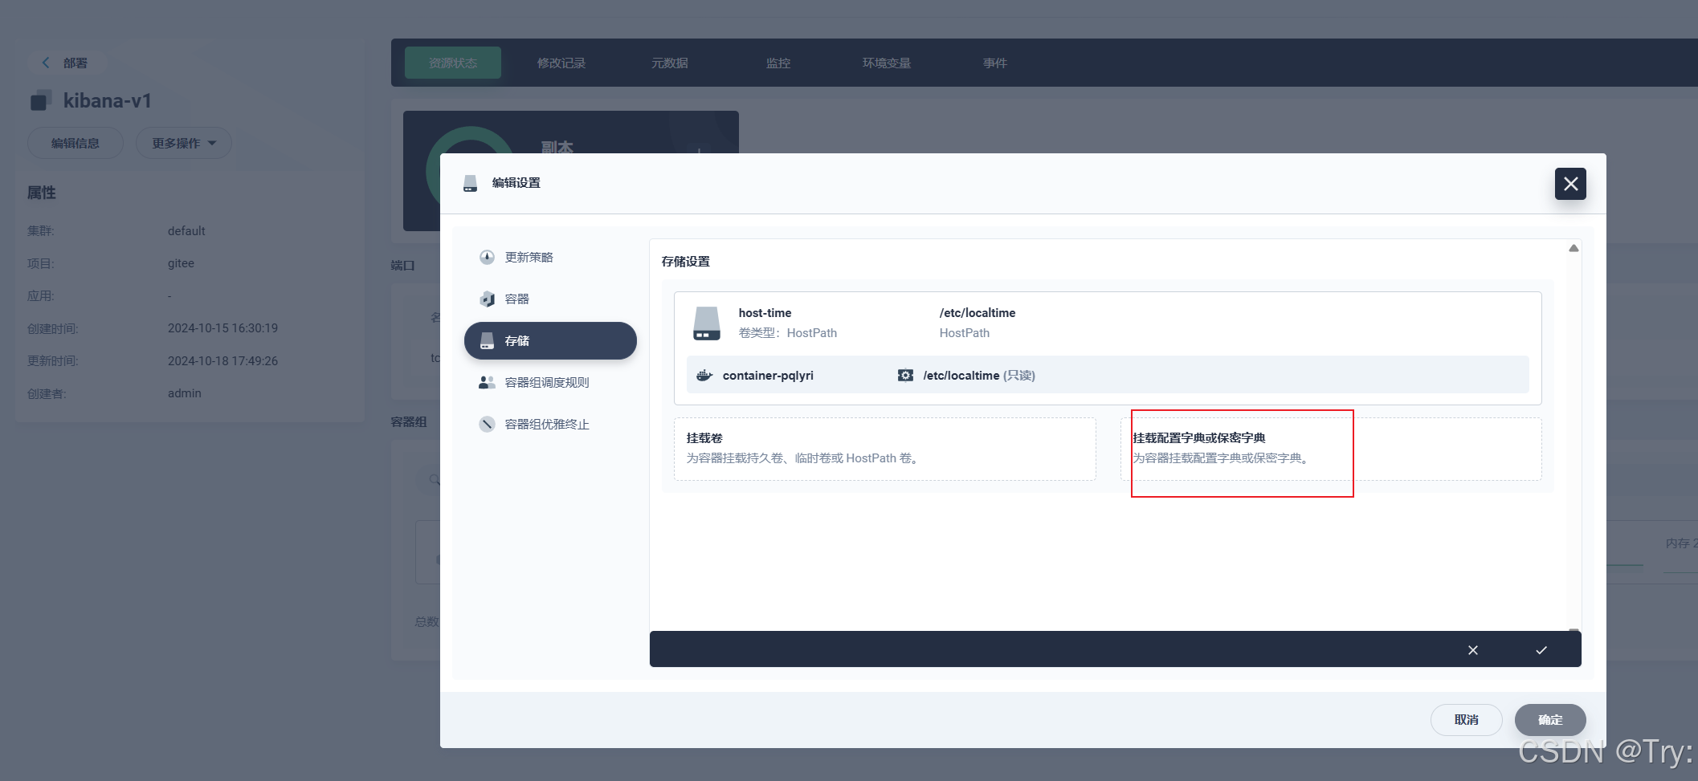Click the creator value admin
This screenshot has width=1698, height=781.
coord(185,393)
